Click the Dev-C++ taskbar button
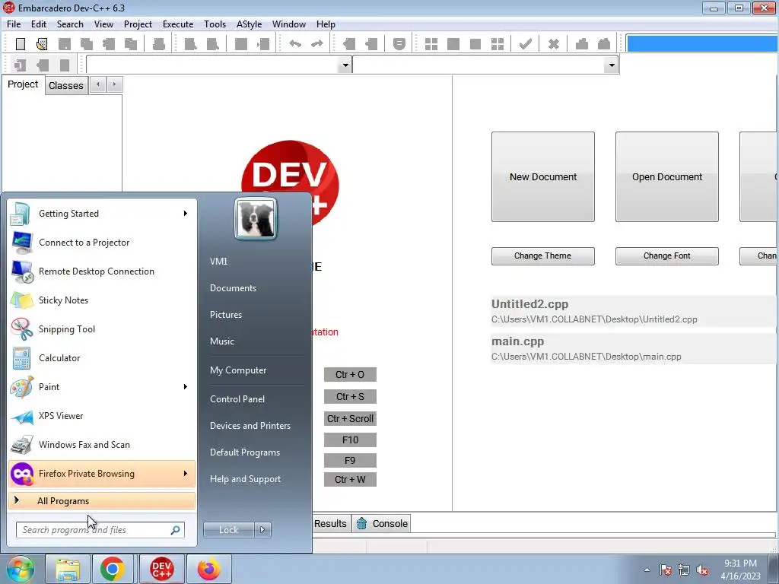This screenshot has width=779, height=584. click(x=161, y=569)
